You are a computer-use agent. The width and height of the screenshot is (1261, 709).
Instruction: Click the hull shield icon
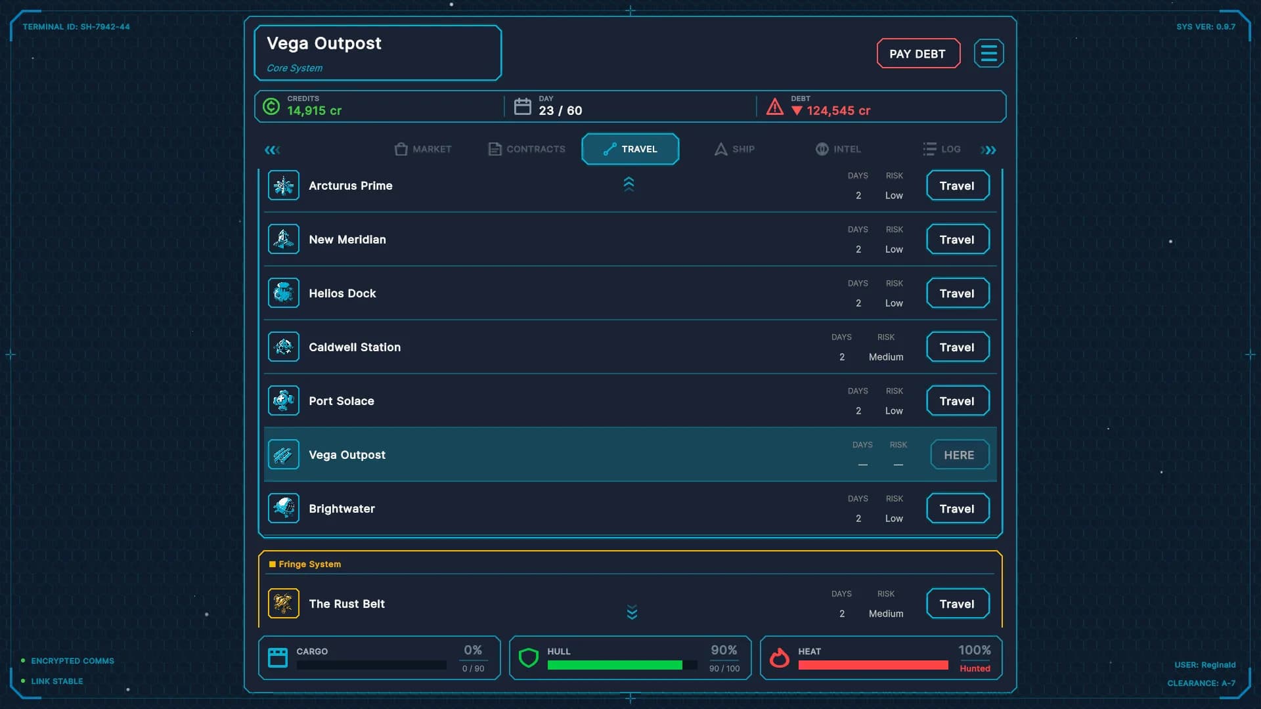(x=529, y=658)
